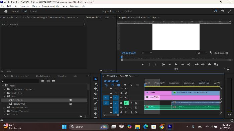This screenshot has width=234, height=131.
Task: Collapse the Blurs folder
Action: (4, 97)
